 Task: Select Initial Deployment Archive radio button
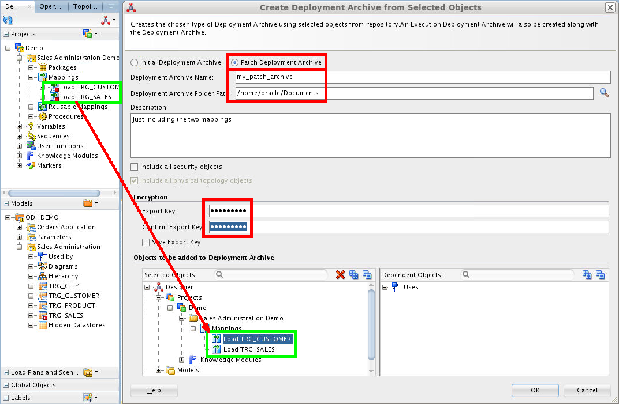click(135, 62)
